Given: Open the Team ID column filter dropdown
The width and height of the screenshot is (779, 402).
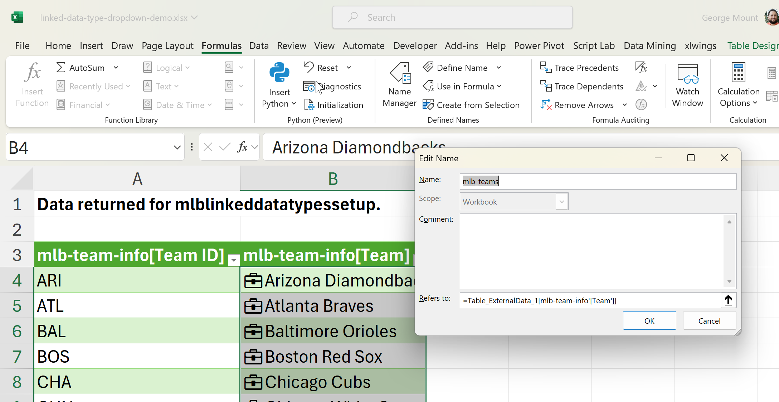Looking at the screenshot, I should pyautogui.click(x=234, y=260).
